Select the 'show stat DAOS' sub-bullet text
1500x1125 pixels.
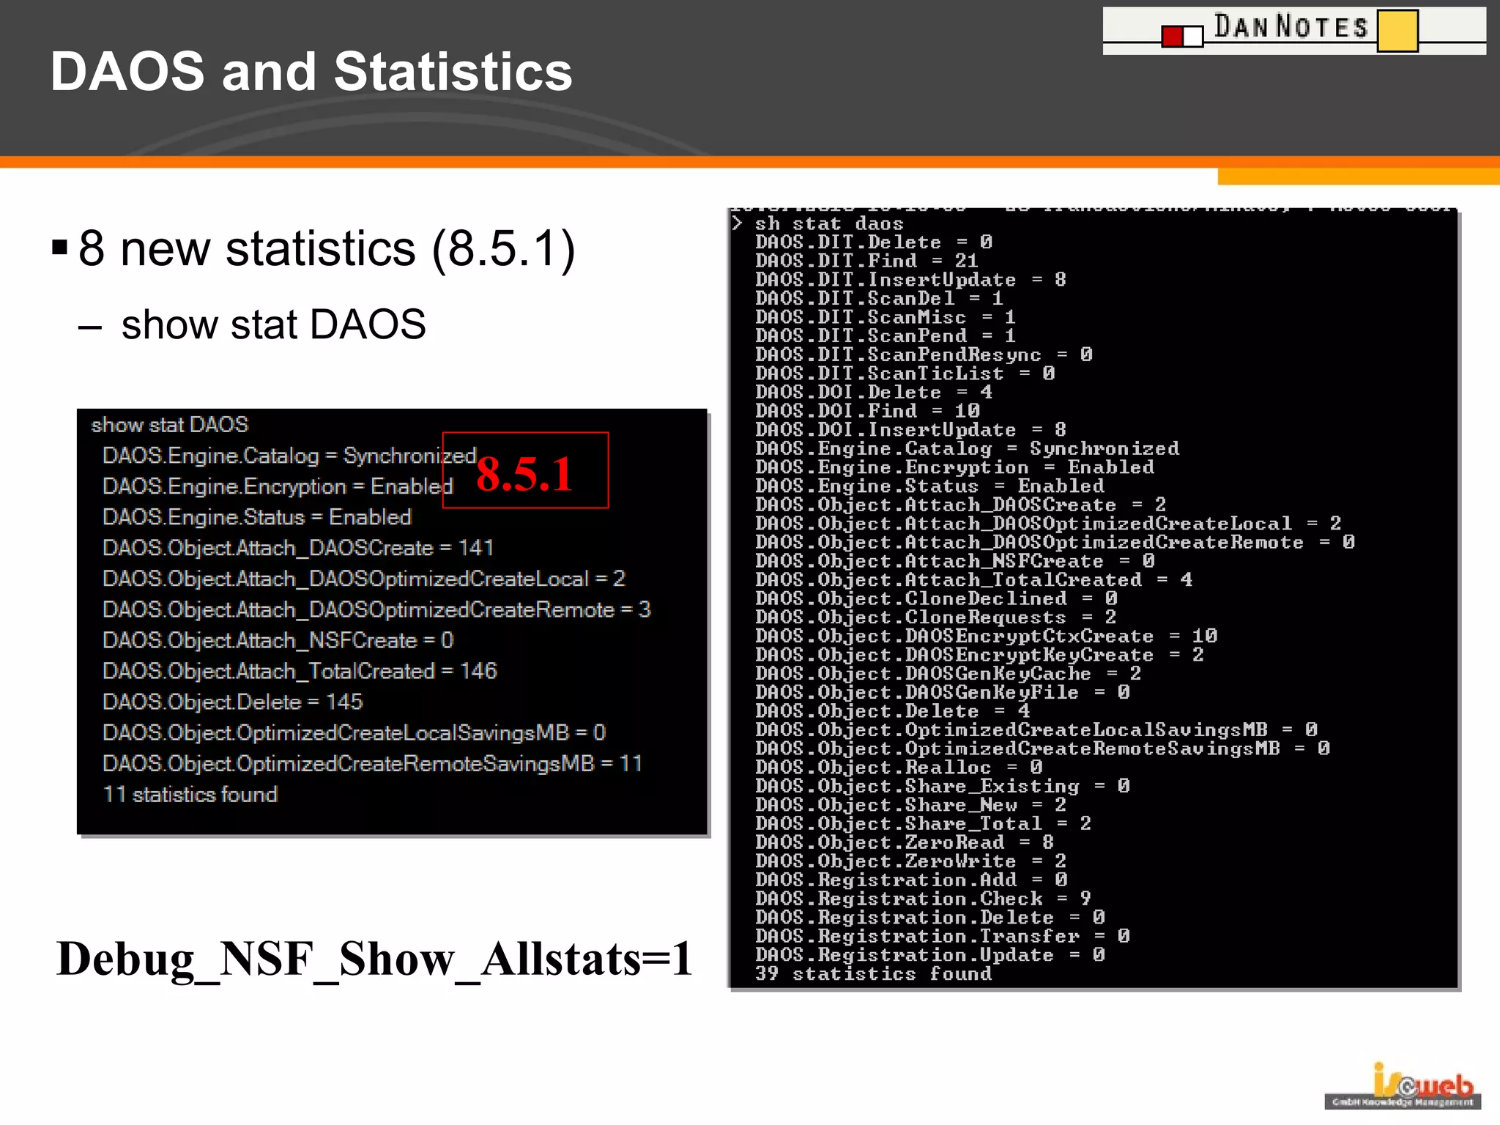click(x=273, y=324)
